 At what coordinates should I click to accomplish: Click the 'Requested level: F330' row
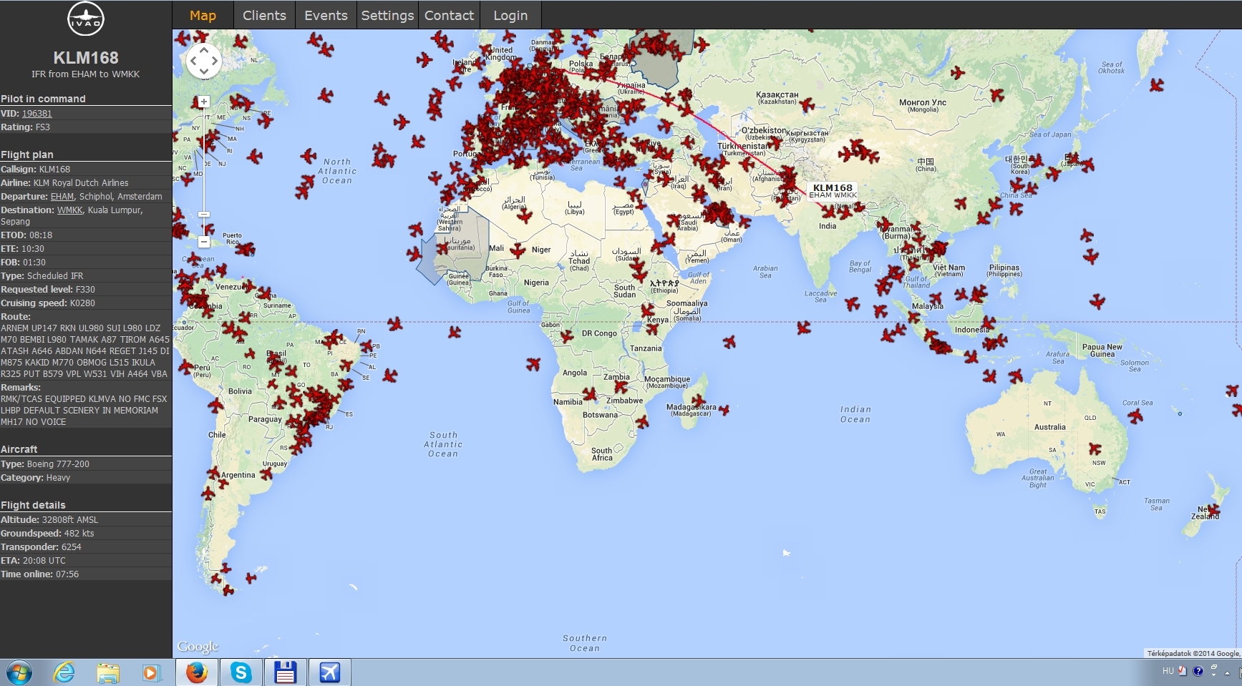point(86,289)
